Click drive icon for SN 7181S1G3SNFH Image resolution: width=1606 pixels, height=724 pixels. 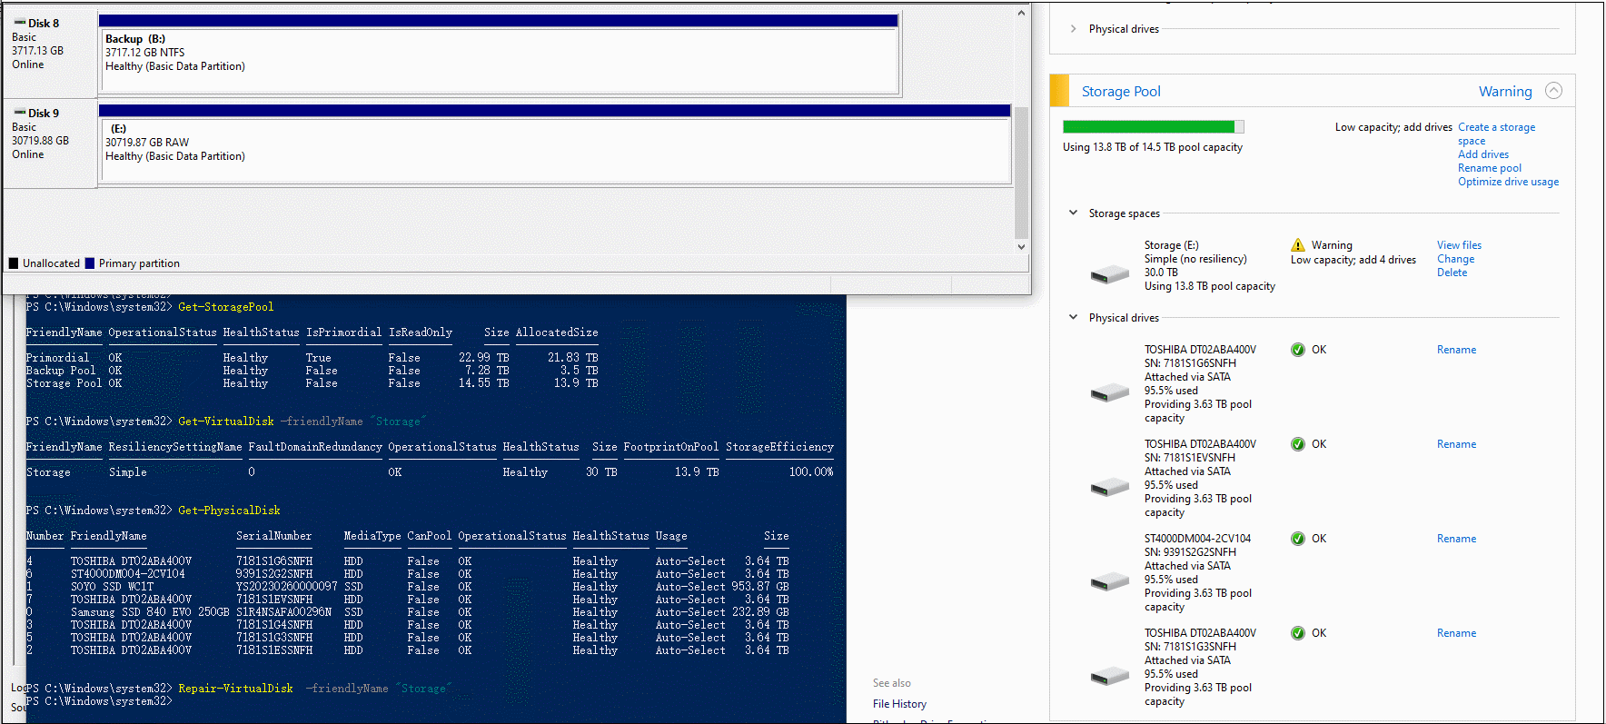1109,676
